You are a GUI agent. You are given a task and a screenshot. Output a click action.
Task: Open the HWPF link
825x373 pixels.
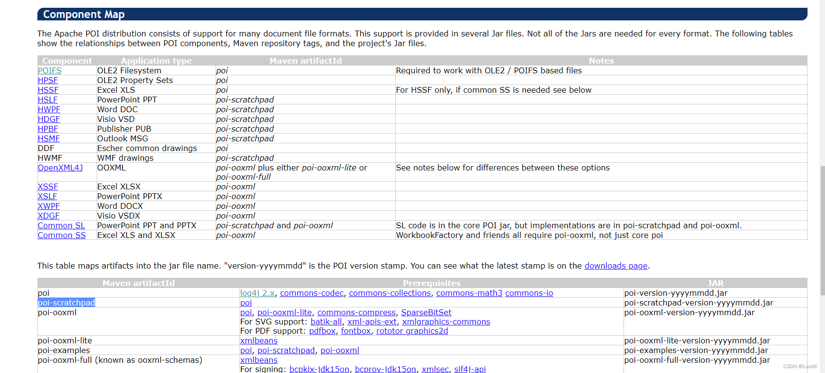(49, 109)
